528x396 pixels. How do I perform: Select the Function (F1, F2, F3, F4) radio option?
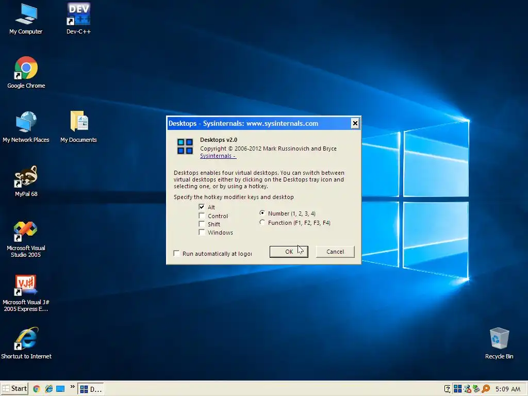262,222
